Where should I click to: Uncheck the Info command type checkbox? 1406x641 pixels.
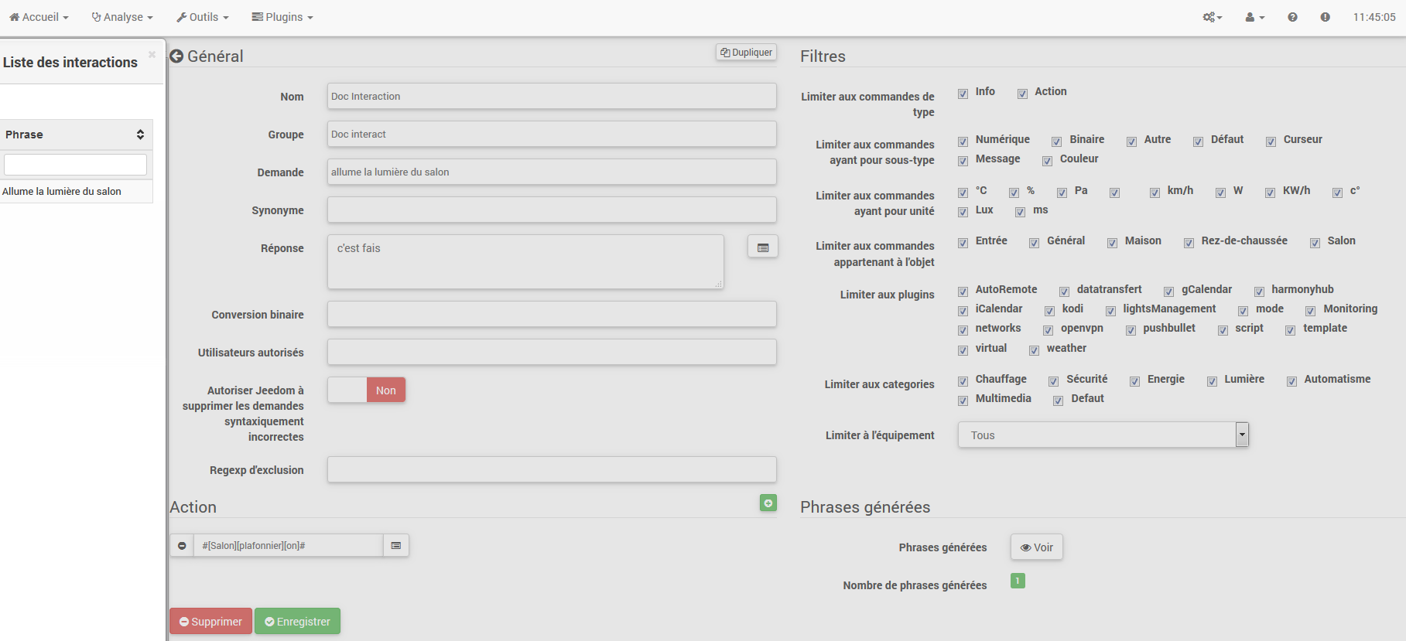coord(963,94)
